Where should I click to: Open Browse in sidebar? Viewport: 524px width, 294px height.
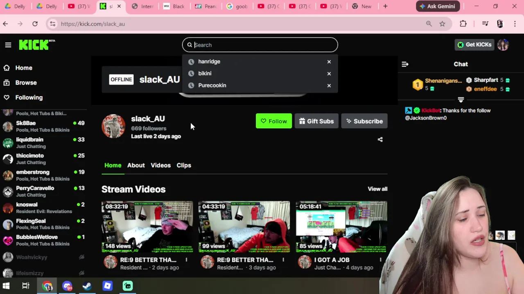point(26,82)
